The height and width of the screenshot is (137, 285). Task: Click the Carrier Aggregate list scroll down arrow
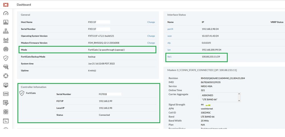pos(239,100)
